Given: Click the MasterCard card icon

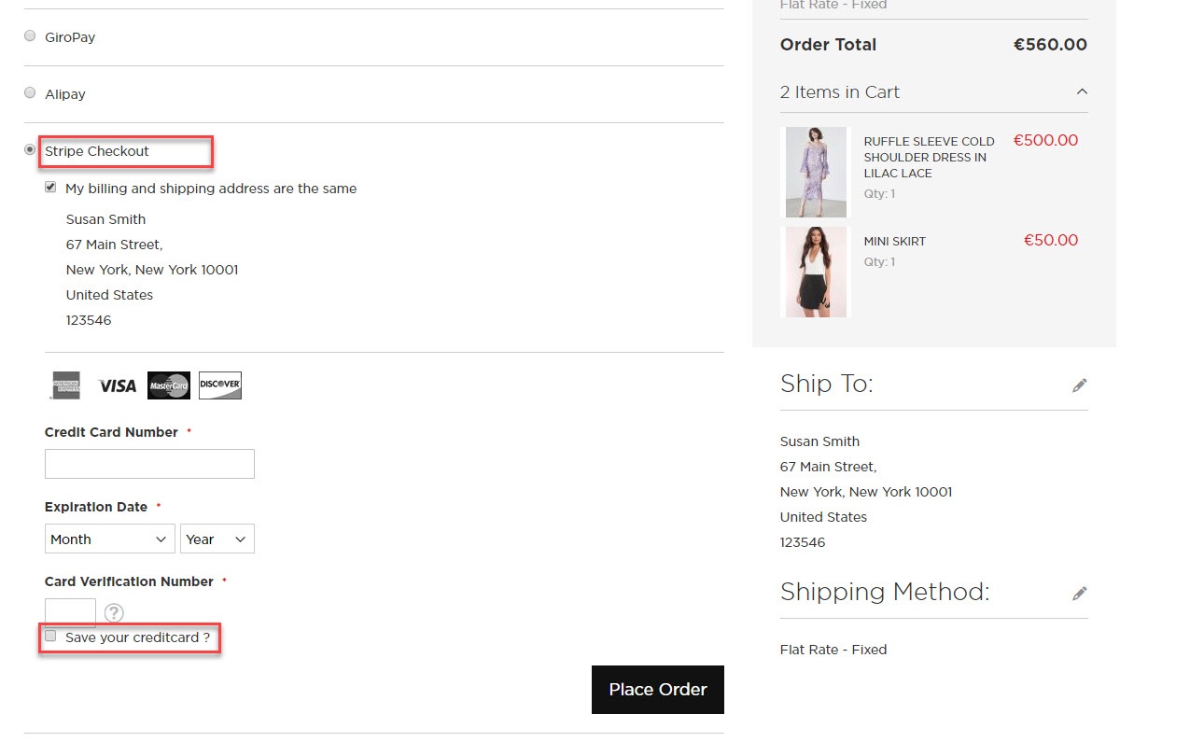Looking at the screenshot, I should click(x=168, y=385).
